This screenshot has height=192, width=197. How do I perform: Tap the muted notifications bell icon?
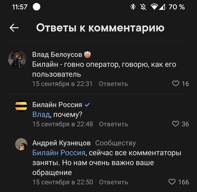coord(143,7)
